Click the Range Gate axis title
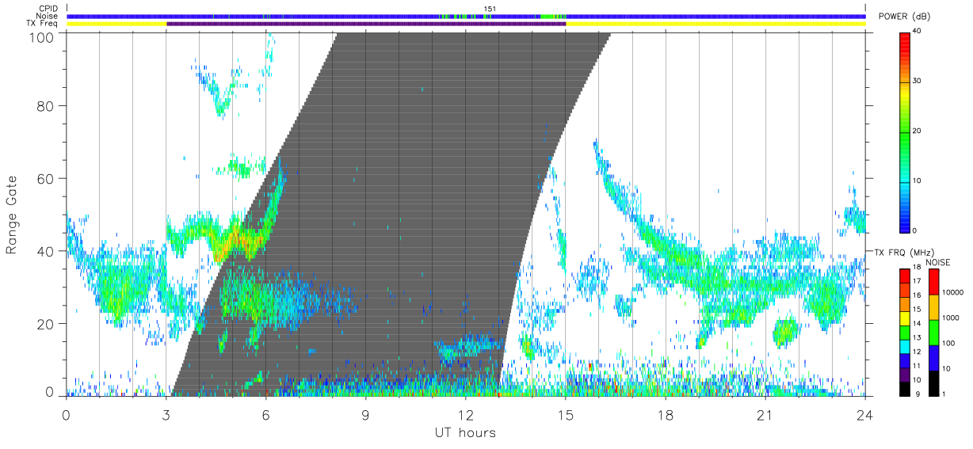Screen dimensions: 973x449 click(x=12, y=215)
